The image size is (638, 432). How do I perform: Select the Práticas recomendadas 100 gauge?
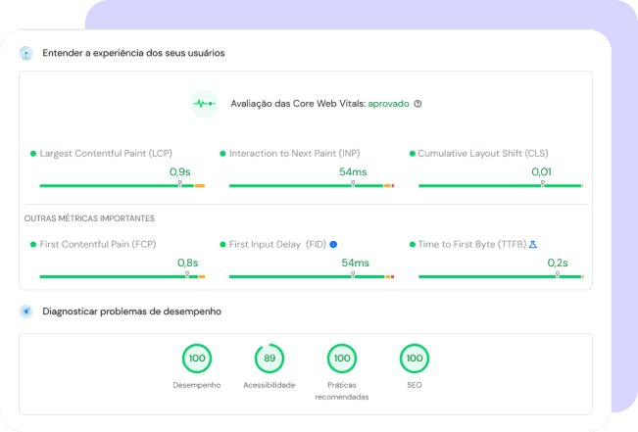(341, 359)
